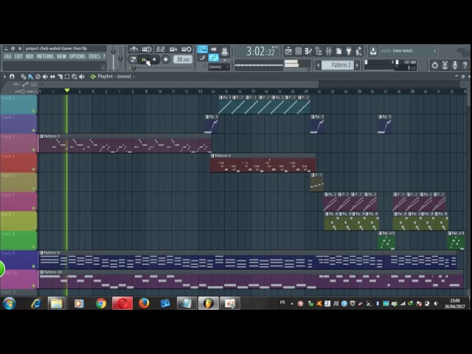
Task: Open the Mixer view icon
Action: point(328,51)
